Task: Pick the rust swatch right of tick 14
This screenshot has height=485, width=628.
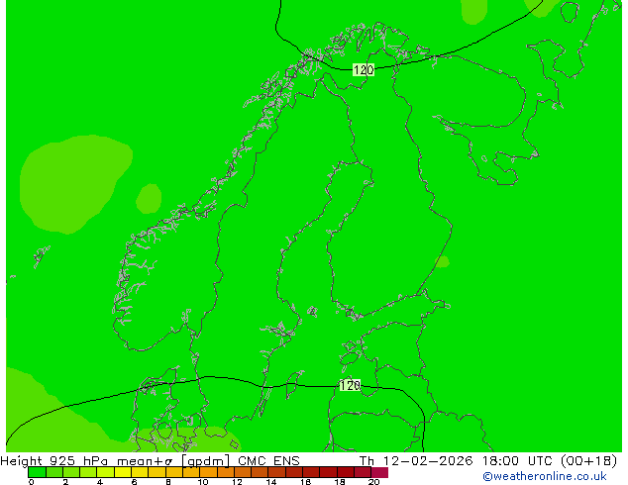Action: (x=276, y=472)
